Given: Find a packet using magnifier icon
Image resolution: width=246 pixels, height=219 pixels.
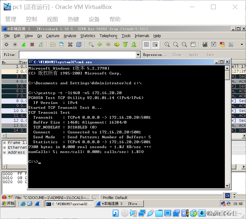Looking at the screenshot, I should pyautogui.click(x=91, y=44).
